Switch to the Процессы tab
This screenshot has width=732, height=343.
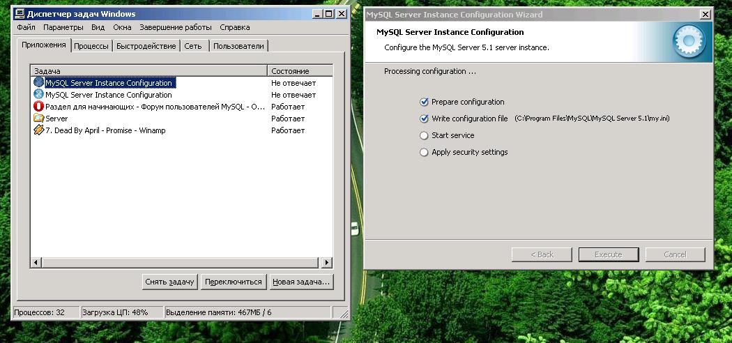[91, 46]
